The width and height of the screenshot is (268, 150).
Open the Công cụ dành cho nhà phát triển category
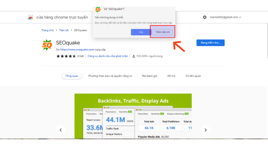(x=108, y=56)
